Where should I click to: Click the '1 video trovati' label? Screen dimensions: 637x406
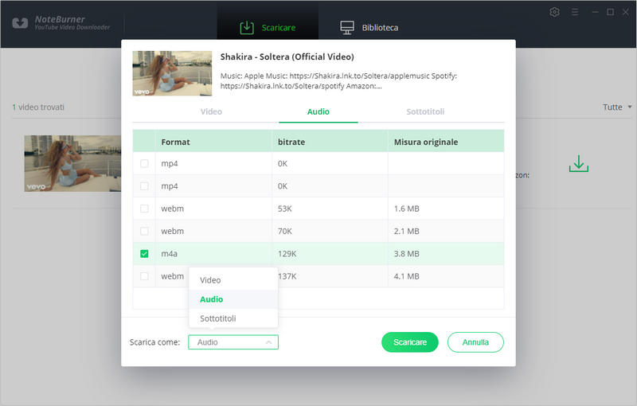38,107
